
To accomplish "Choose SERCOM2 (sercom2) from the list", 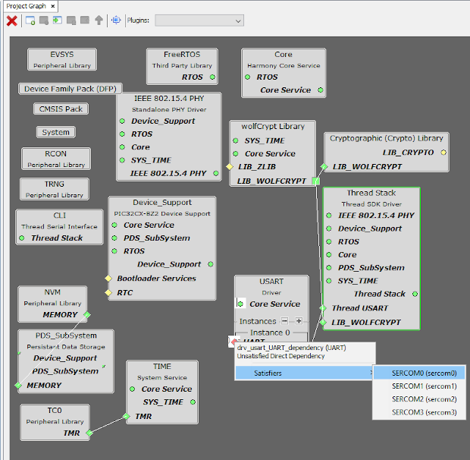I will tap(423, 399).
